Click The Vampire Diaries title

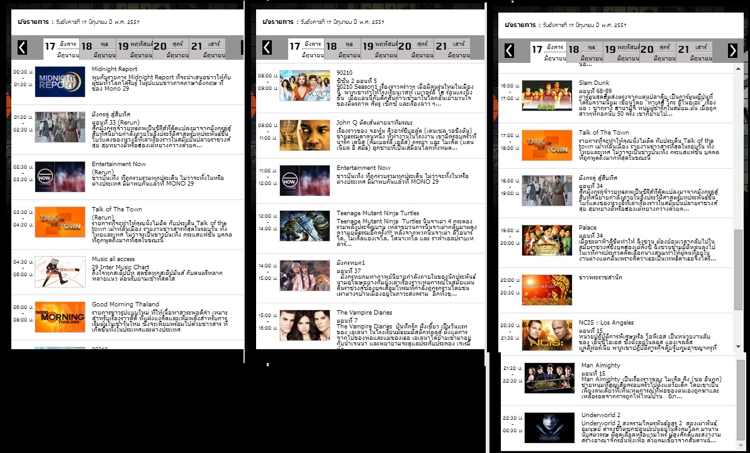tap(364, 312)
